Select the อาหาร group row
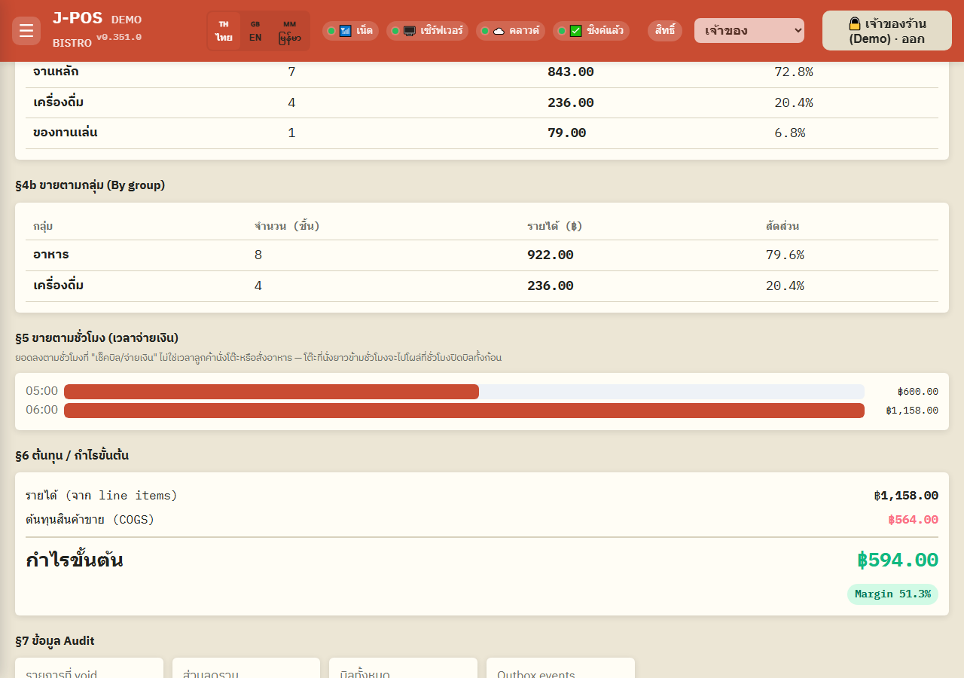The image size is (964, 678). tap(482, 255)
